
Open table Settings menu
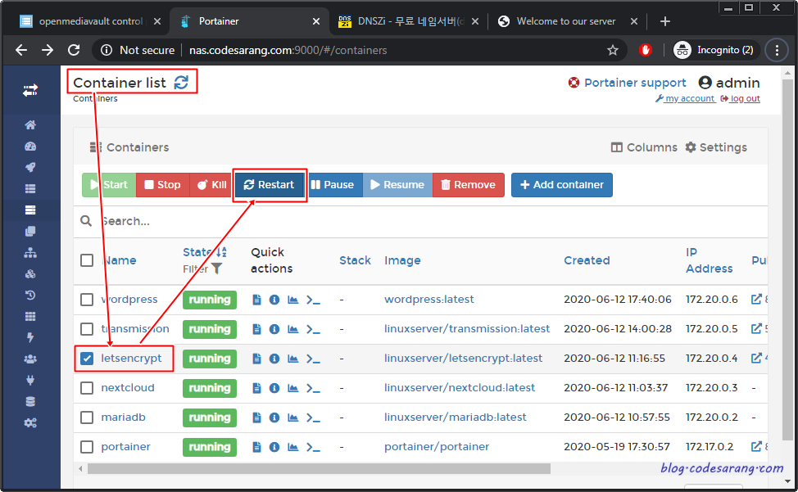click(716, 147)
